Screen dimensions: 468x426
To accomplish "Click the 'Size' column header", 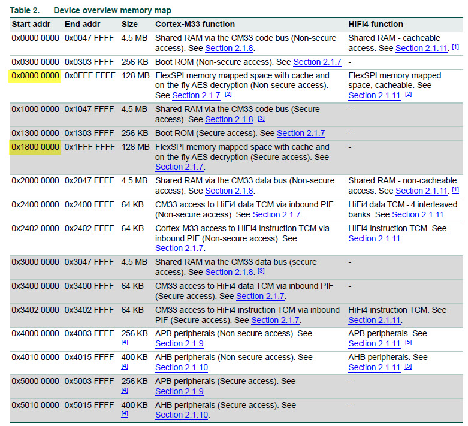I will pyautogui.click(x=129, y=24).
